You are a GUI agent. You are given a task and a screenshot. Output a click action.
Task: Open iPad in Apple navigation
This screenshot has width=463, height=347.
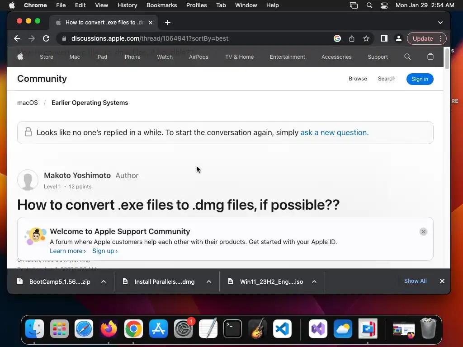102,56
